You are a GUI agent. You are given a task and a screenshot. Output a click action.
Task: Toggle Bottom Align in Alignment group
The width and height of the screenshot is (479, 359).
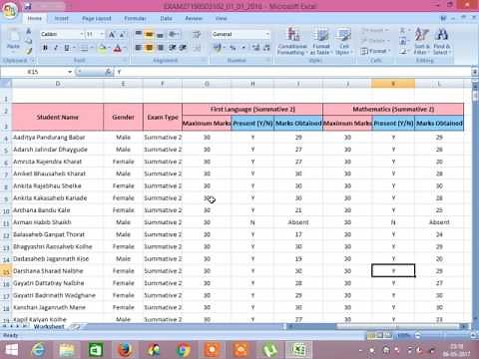tap(160, 34)
